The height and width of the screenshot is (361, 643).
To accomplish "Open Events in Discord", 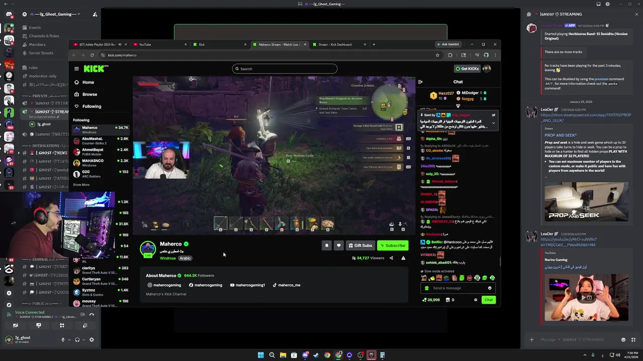I will [59, 28].
